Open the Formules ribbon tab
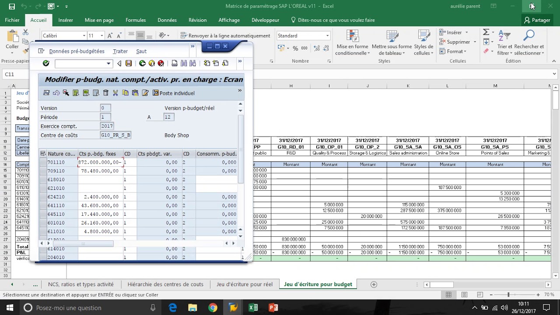 (136, 20)
